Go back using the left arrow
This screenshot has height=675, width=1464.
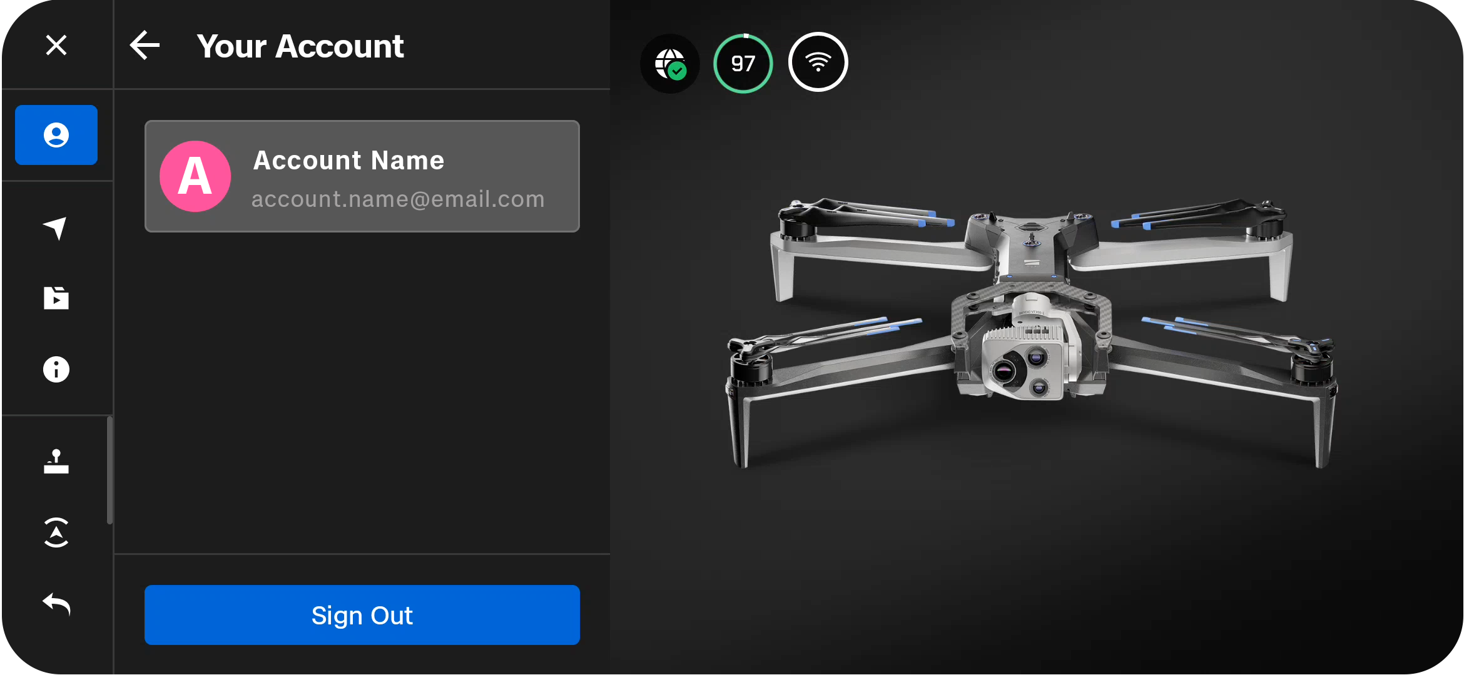click(145, 46)
